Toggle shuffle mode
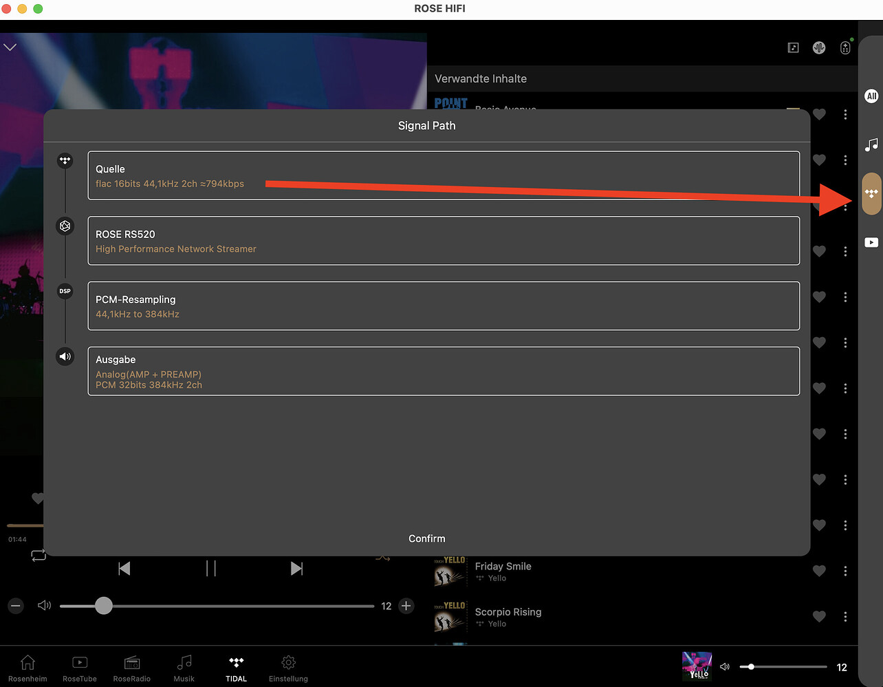883x687 pixels. pos(383,557)
